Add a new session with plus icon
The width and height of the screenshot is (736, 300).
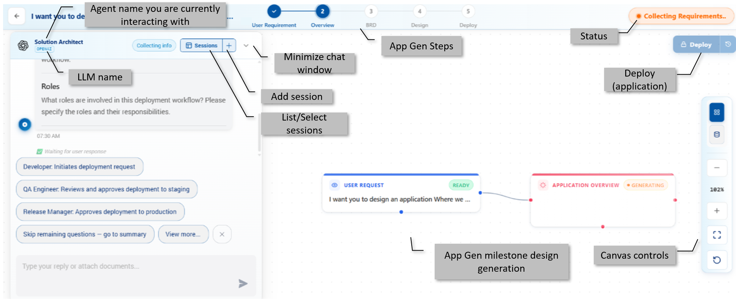coord(229,46)
